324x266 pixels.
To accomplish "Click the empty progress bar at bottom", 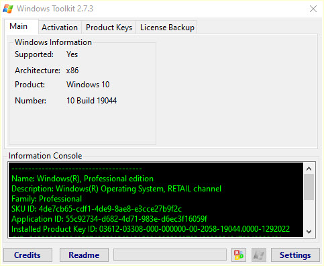I will pos(170,255).
